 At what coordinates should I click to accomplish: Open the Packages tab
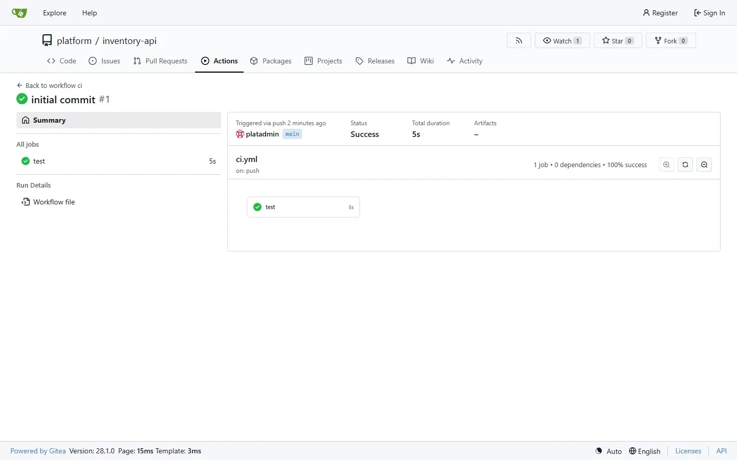click(x=271, y=61)
